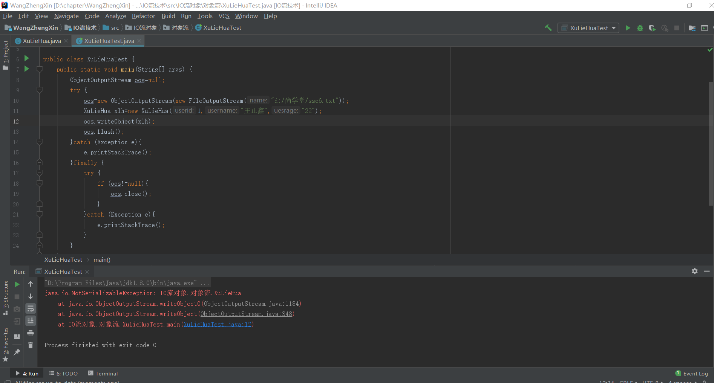Viewport: 714px width, 383px height.
Task: Open the File menu
Action: (x=8, y=16)
